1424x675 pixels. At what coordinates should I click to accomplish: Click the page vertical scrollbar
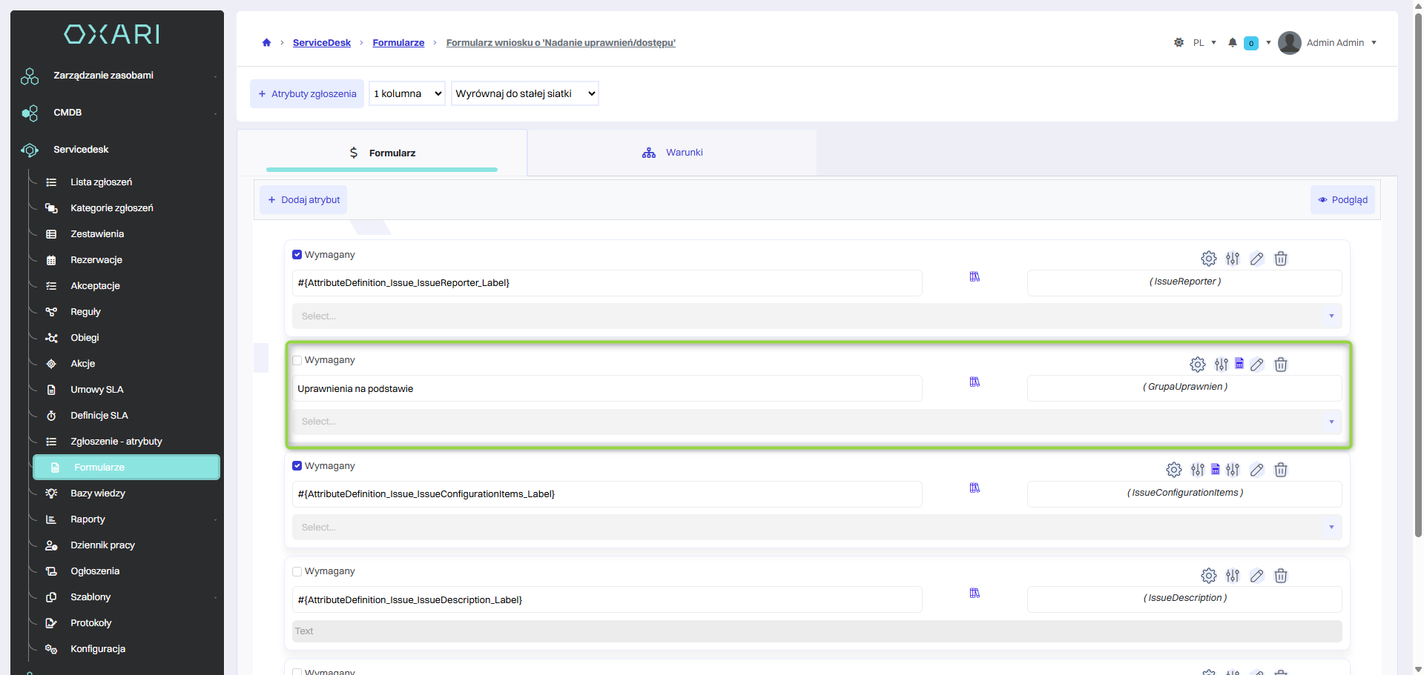point(1418,296)
